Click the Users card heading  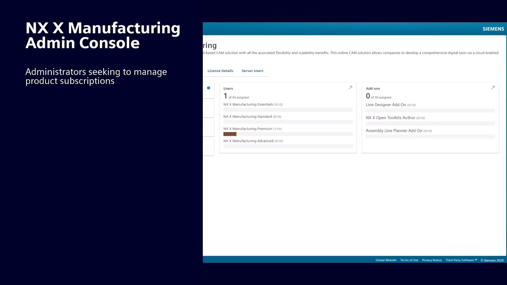coord(228,89)
